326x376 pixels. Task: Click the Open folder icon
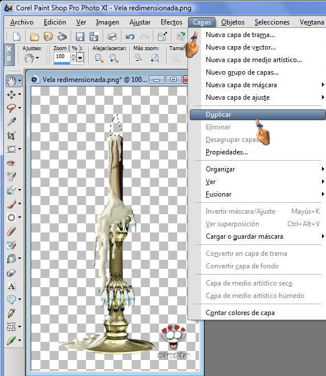coord(35,36)
